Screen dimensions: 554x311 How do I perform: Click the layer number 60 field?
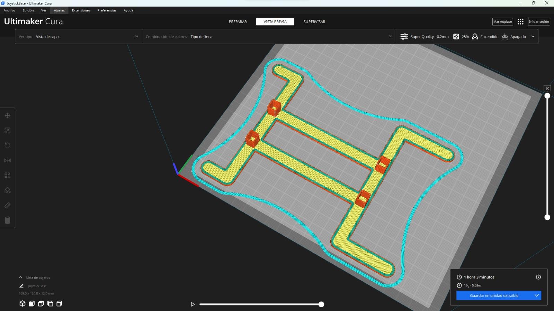(x=547, y=88)
